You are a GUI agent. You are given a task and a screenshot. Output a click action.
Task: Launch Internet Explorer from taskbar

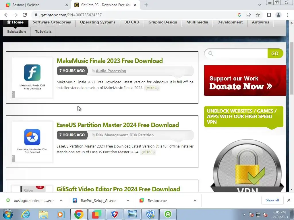point(26,214)
